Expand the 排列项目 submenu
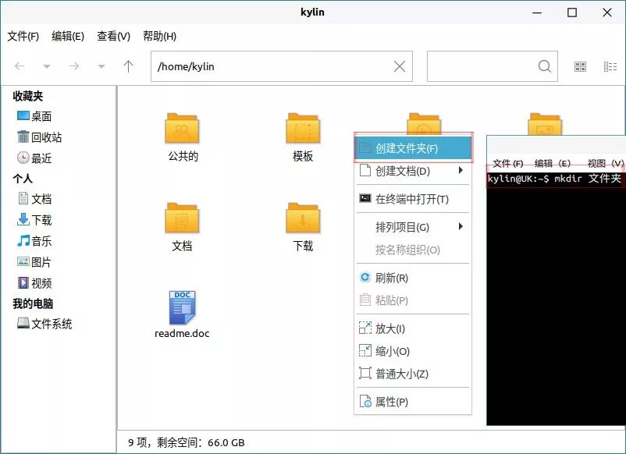The height and width of the screenshot is (454, 626). [406, 226]
